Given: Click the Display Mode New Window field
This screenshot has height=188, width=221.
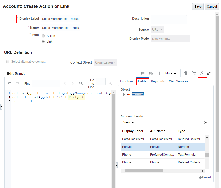Looking at the screenshot, I should 170,39.
